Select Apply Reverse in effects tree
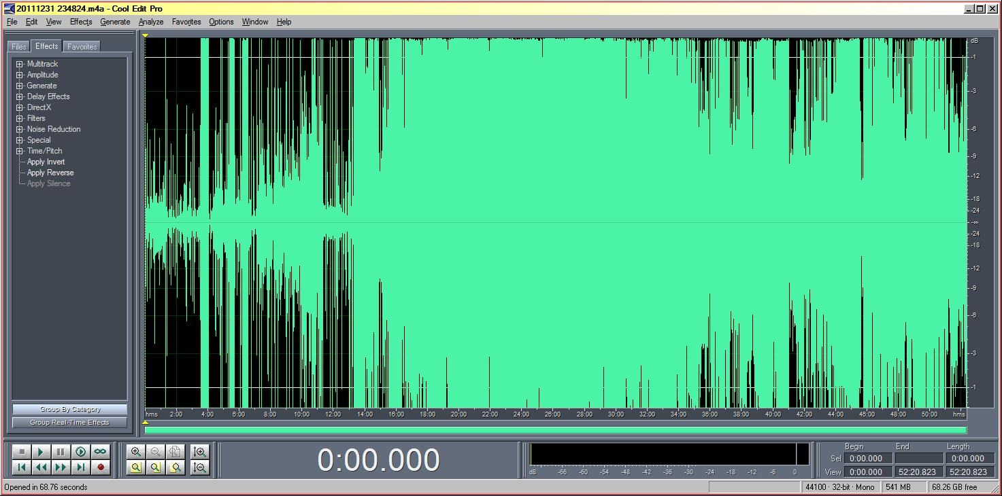 point(50,173)
